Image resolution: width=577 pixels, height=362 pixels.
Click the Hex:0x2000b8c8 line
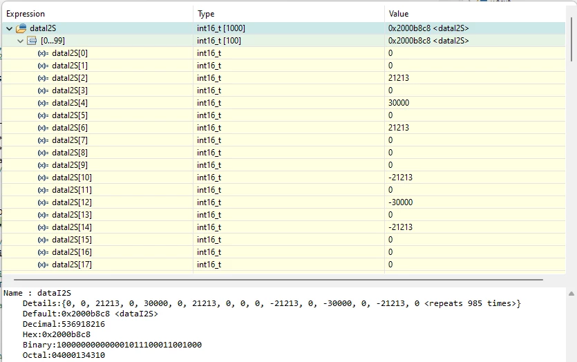56,334
